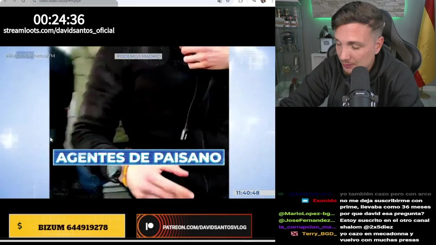Click message 'Estoy suscrito en el otro canal'
This screenshot has width=436, height=245.
point(385,220)
